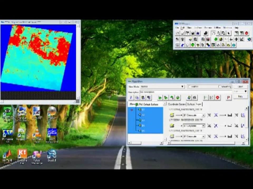Click the red stop icon in Algorithm toolbar
253x189 pixels.
[218, 97]
